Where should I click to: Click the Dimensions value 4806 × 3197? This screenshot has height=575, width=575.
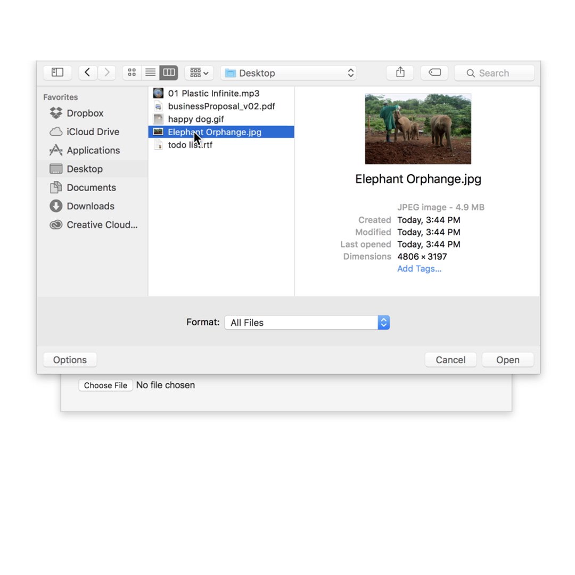422,256
